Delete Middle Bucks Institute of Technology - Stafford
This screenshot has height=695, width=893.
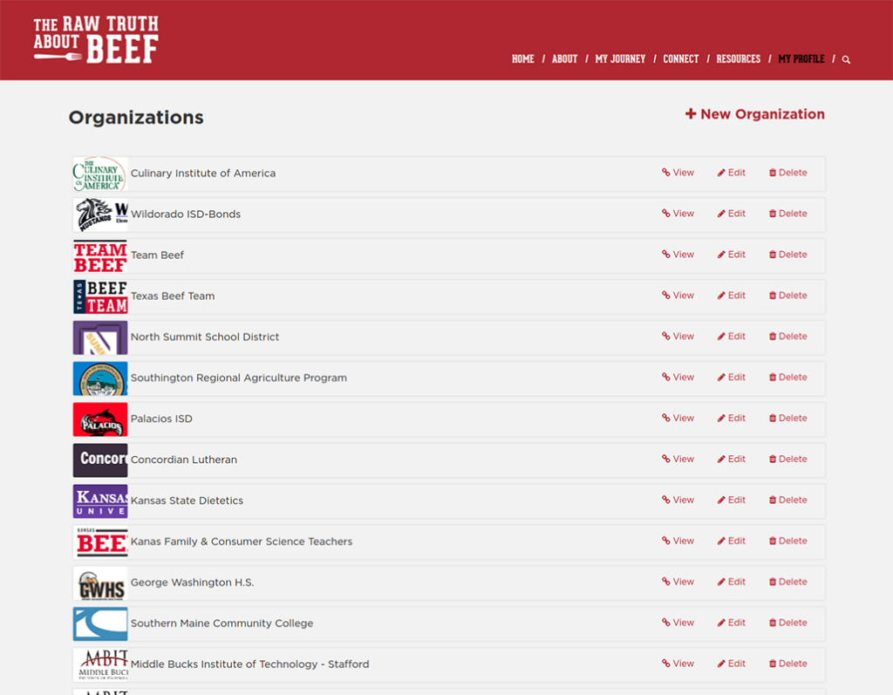pyautogui.click(x=787, y=664)
